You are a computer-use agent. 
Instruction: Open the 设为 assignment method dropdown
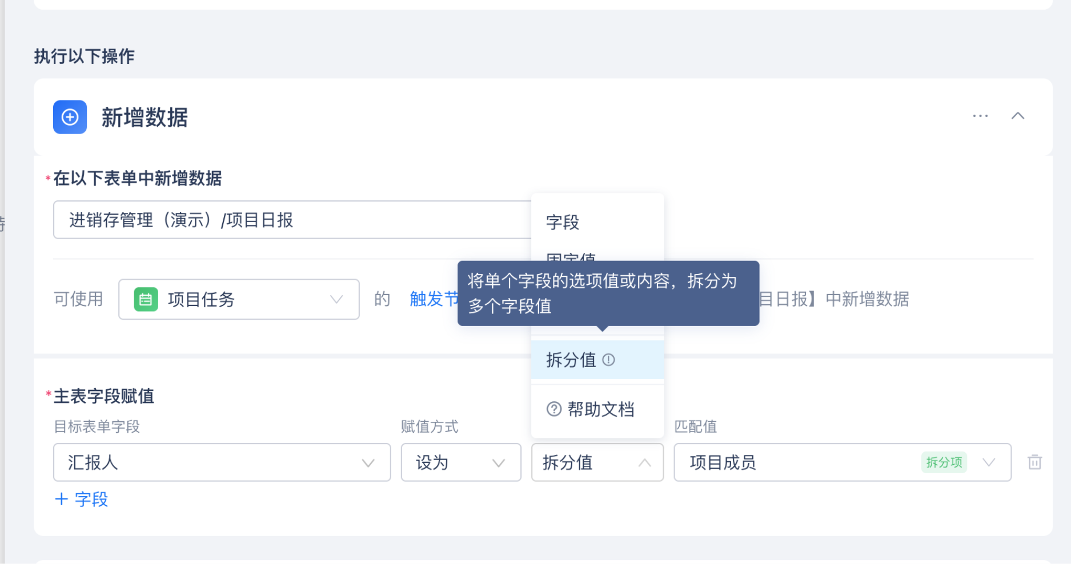click(461, 462)
